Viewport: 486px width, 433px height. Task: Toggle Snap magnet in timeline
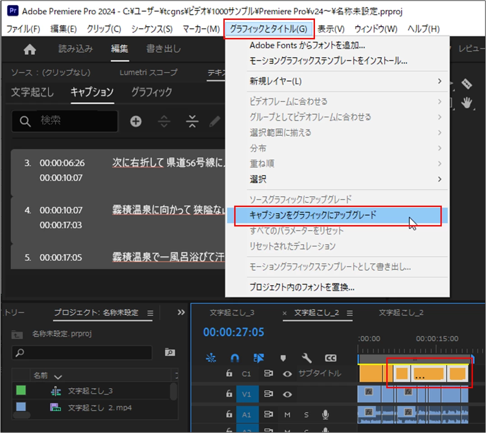(235, 358)
